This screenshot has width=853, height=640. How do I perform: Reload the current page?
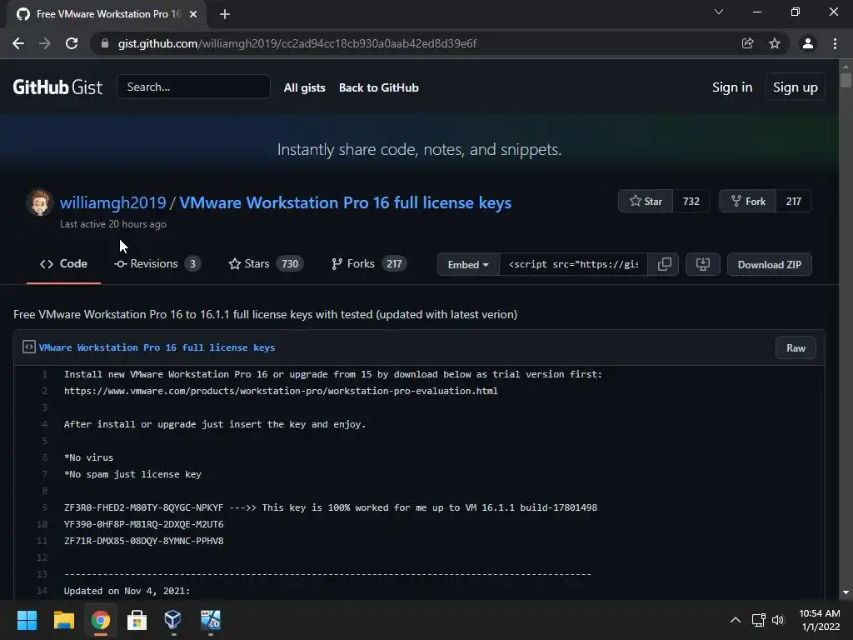coord(72,43)
